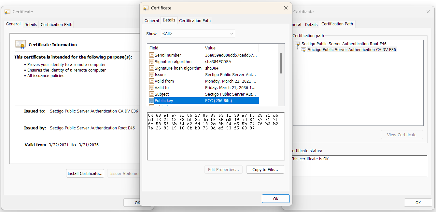Select the Signature hash algorithm row
The width and height of the screenshot is (436, 212).
pos(204,68)
